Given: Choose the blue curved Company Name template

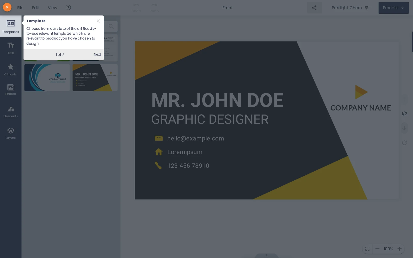Looking at the screenshot, I should pyautogui.click(x=47, y=78).
